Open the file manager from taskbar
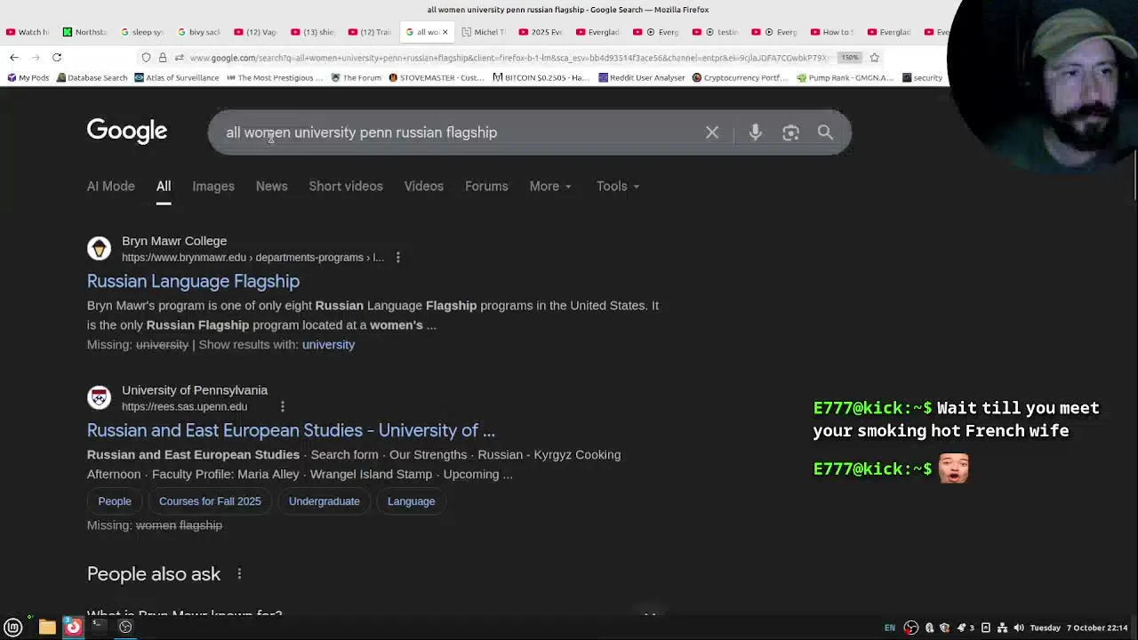The height and width of the screenshot is (640, 1138). click(47, 627)
